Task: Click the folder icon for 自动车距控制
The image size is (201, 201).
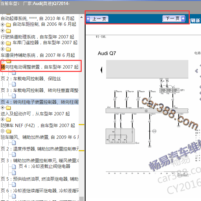Action: (x=8, y=25)
